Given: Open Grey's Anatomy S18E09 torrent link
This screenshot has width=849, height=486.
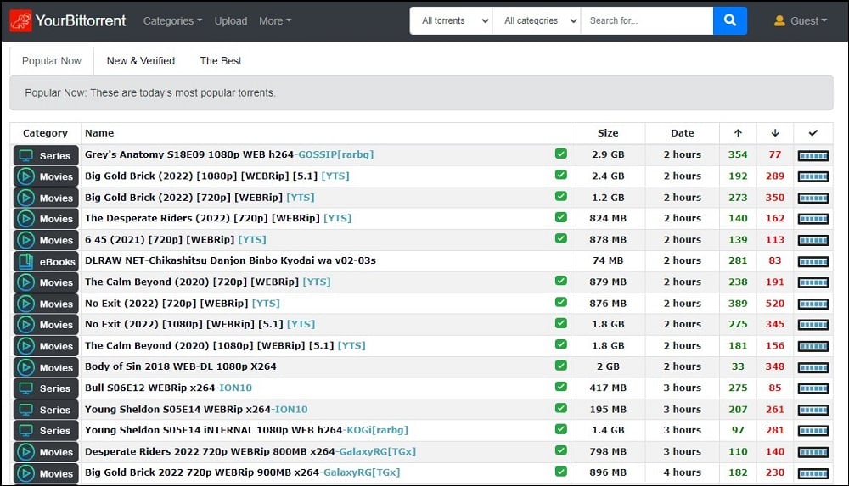Looking at the screenshot, I should pos(229,154).
